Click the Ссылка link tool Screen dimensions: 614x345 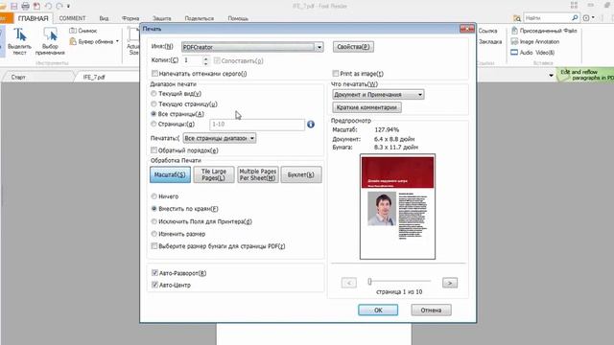click(x=487, y=31)
